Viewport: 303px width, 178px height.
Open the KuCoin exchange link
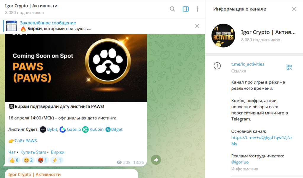pyautogui.click(x=96, y=129)
